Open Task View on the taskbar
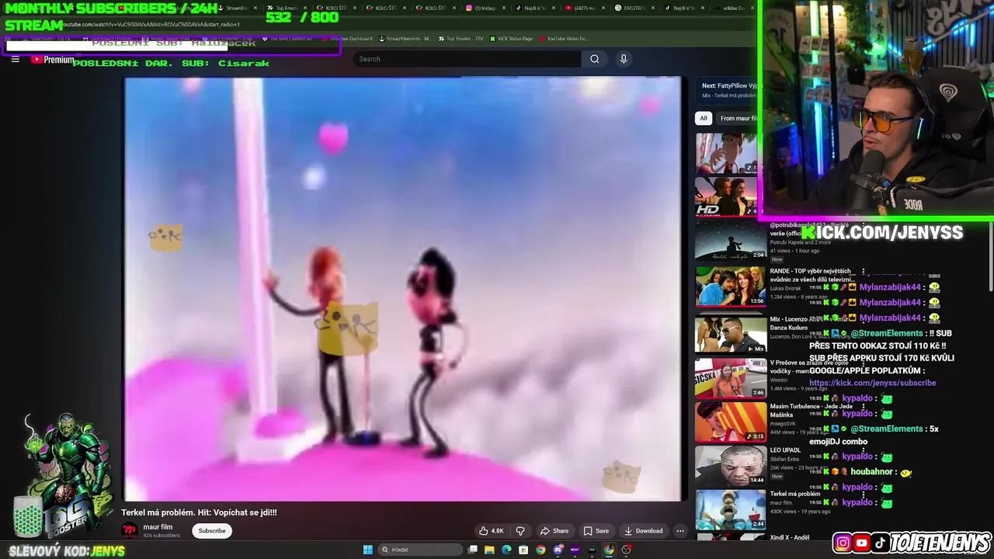This screenshot has height=559, width=994. 473,550
